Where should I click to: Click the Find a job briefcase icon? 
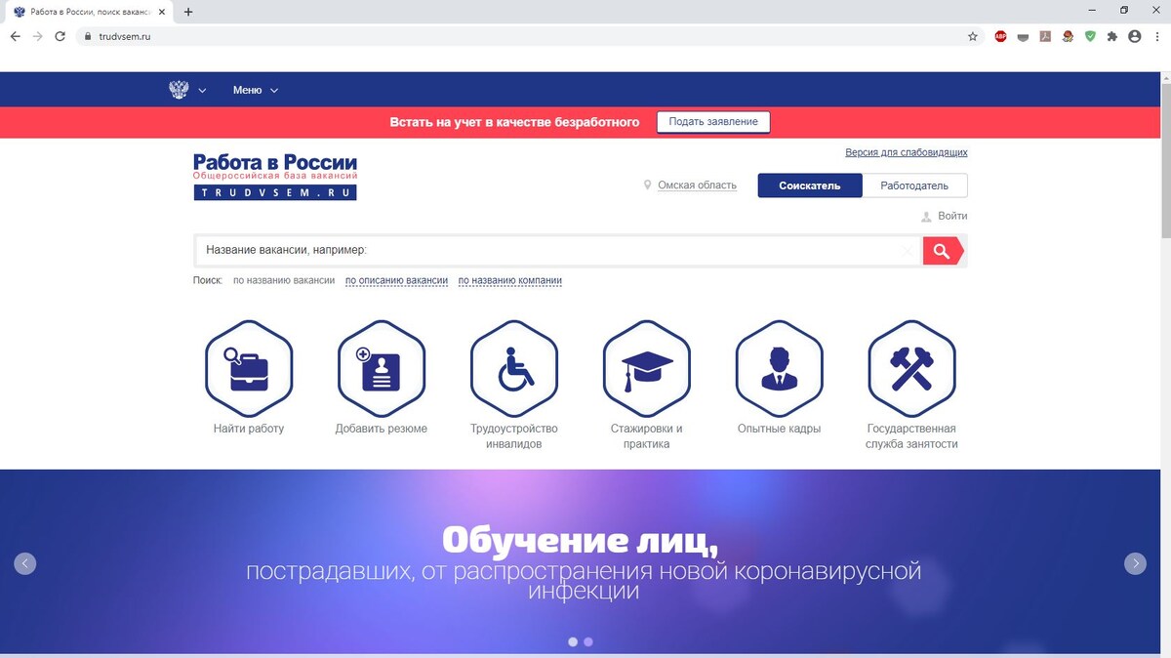[x=249, y=369]
